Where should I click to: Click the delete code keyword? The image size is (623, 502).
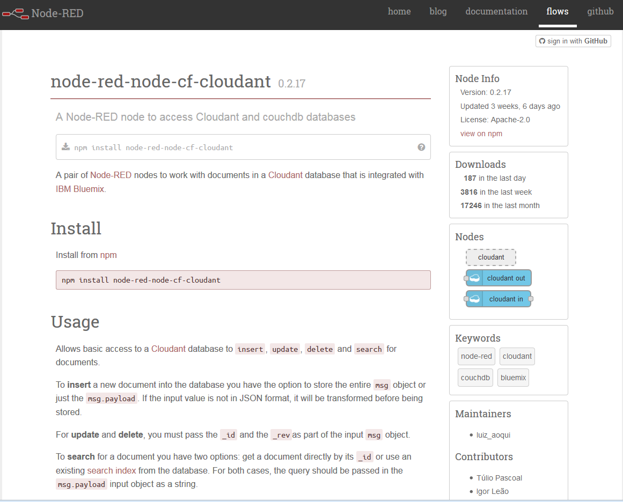[x=320, y=349]
